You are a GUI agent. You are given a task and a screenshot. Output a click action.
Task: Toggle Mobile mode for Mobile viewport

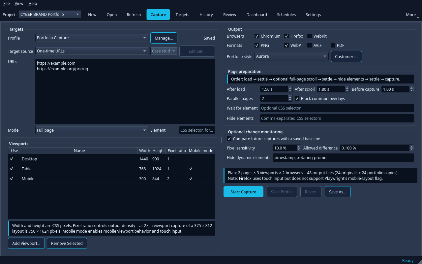(191, 179)
